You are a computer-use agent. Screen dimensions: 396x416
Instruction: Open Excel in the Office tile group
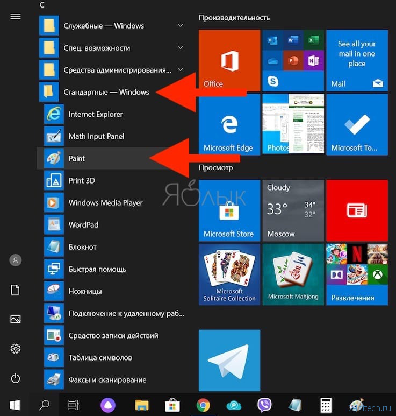tap(314, 40)
